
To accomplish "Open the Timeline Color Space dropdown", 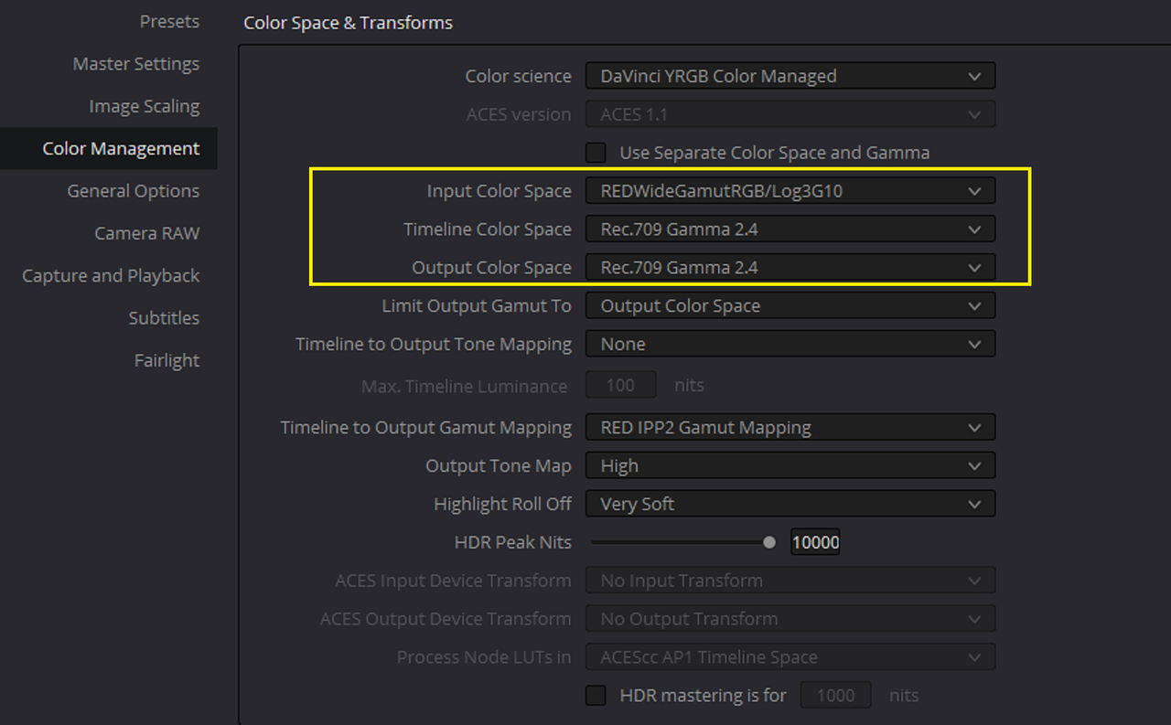I will pyautogui.click(x=790, y=229).
